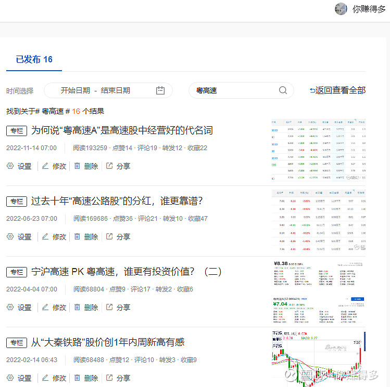Click 设置 gear icon for 高速公路股 article
The width and height of the screenshot is (390, 387).
pos(10,236)
